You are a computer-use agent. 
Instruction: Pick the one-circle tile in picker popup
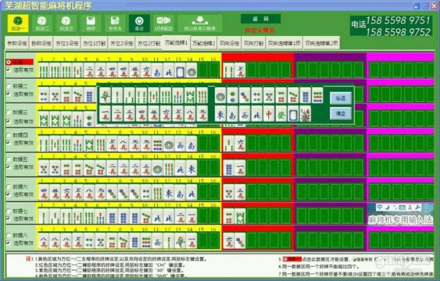coord(220,96)
